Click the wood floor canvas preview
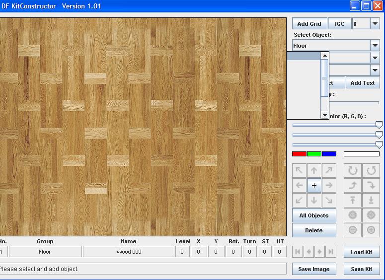This screenshot has width=385, height=280. coord(143,127)
